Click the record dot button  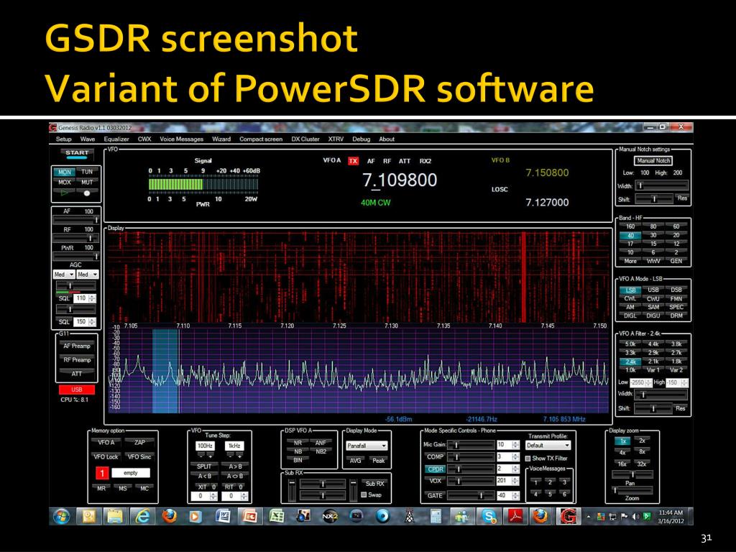click(87, 193)
